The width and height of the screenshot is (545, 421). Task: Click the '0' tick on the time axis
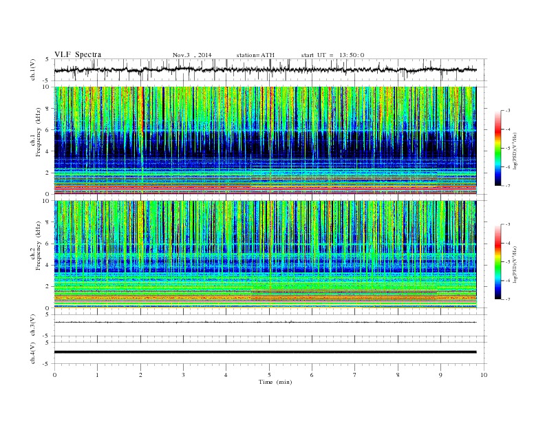pyautogui.click(x=54, y=375)
